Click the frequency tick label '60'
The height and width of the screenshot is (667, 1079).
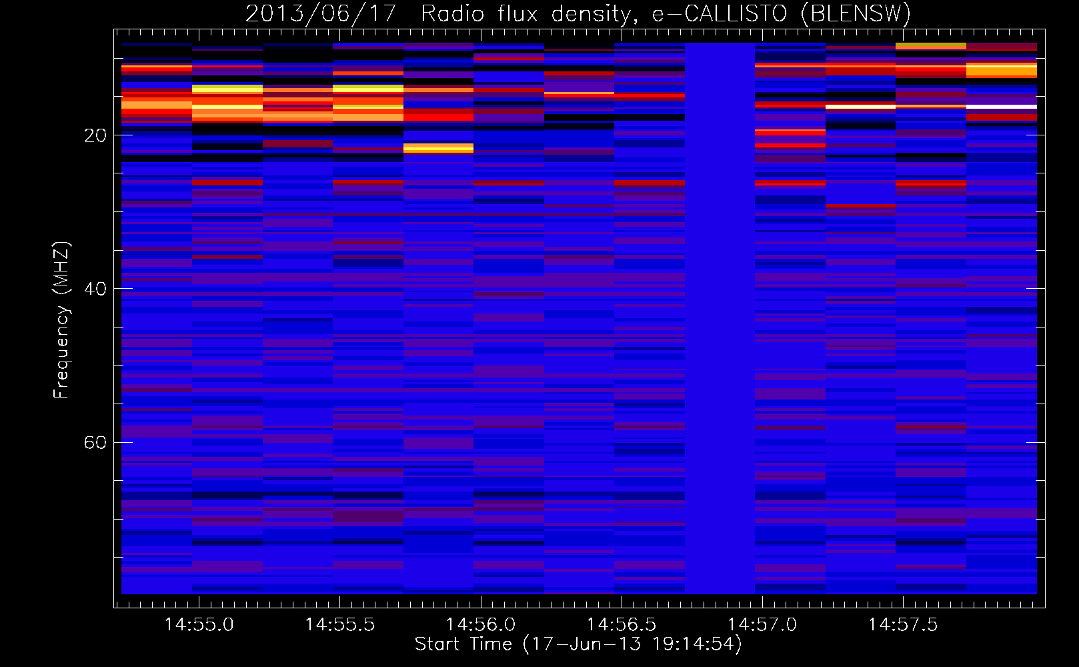[95, 442]
